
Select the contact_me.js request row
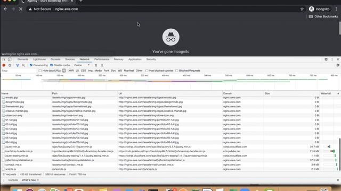(169, 165)
